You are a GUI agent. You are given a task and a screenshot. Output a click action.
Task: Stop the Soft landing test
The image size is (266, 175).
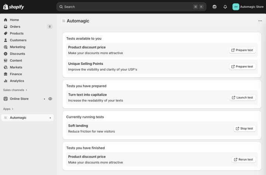point(244,129)
